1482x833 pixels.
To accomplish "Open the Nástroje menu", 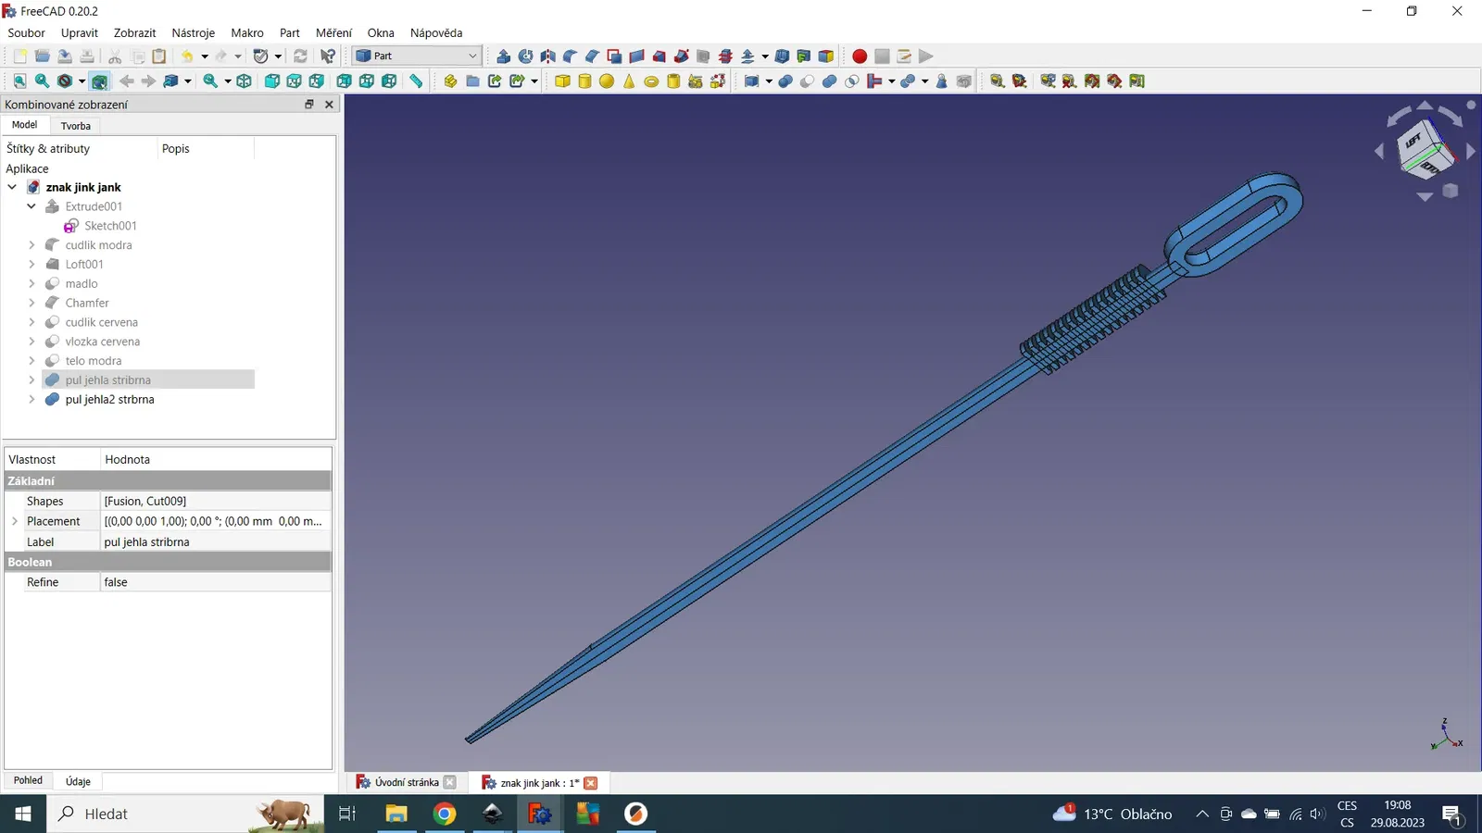I will [193, 32].
